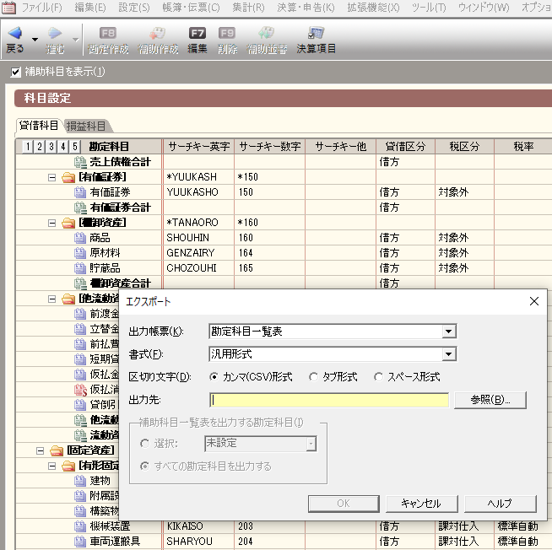Image resolution: width=552 pixels, height=550 pixels.
Task: Open the 帳簿・伝票(C) menu
Action: coord(191,7)
